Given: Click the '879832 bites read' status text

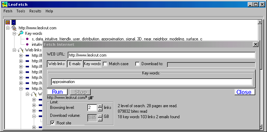Looking at the screenshot, I should pyautogui.click(x=132, y=111).
